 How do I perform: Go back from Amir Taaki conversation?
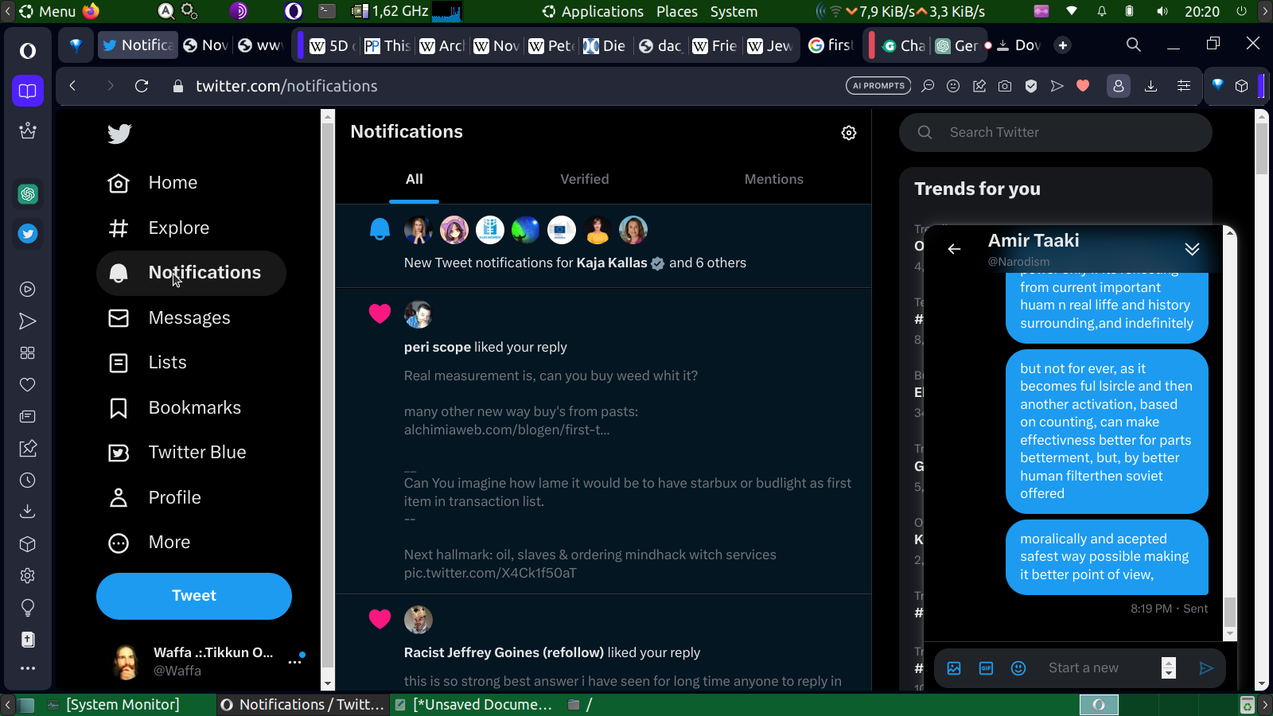pos(954,249)
